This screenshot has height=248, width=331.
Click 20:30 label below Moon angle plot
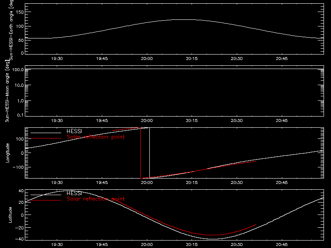[x=237, y=121]
